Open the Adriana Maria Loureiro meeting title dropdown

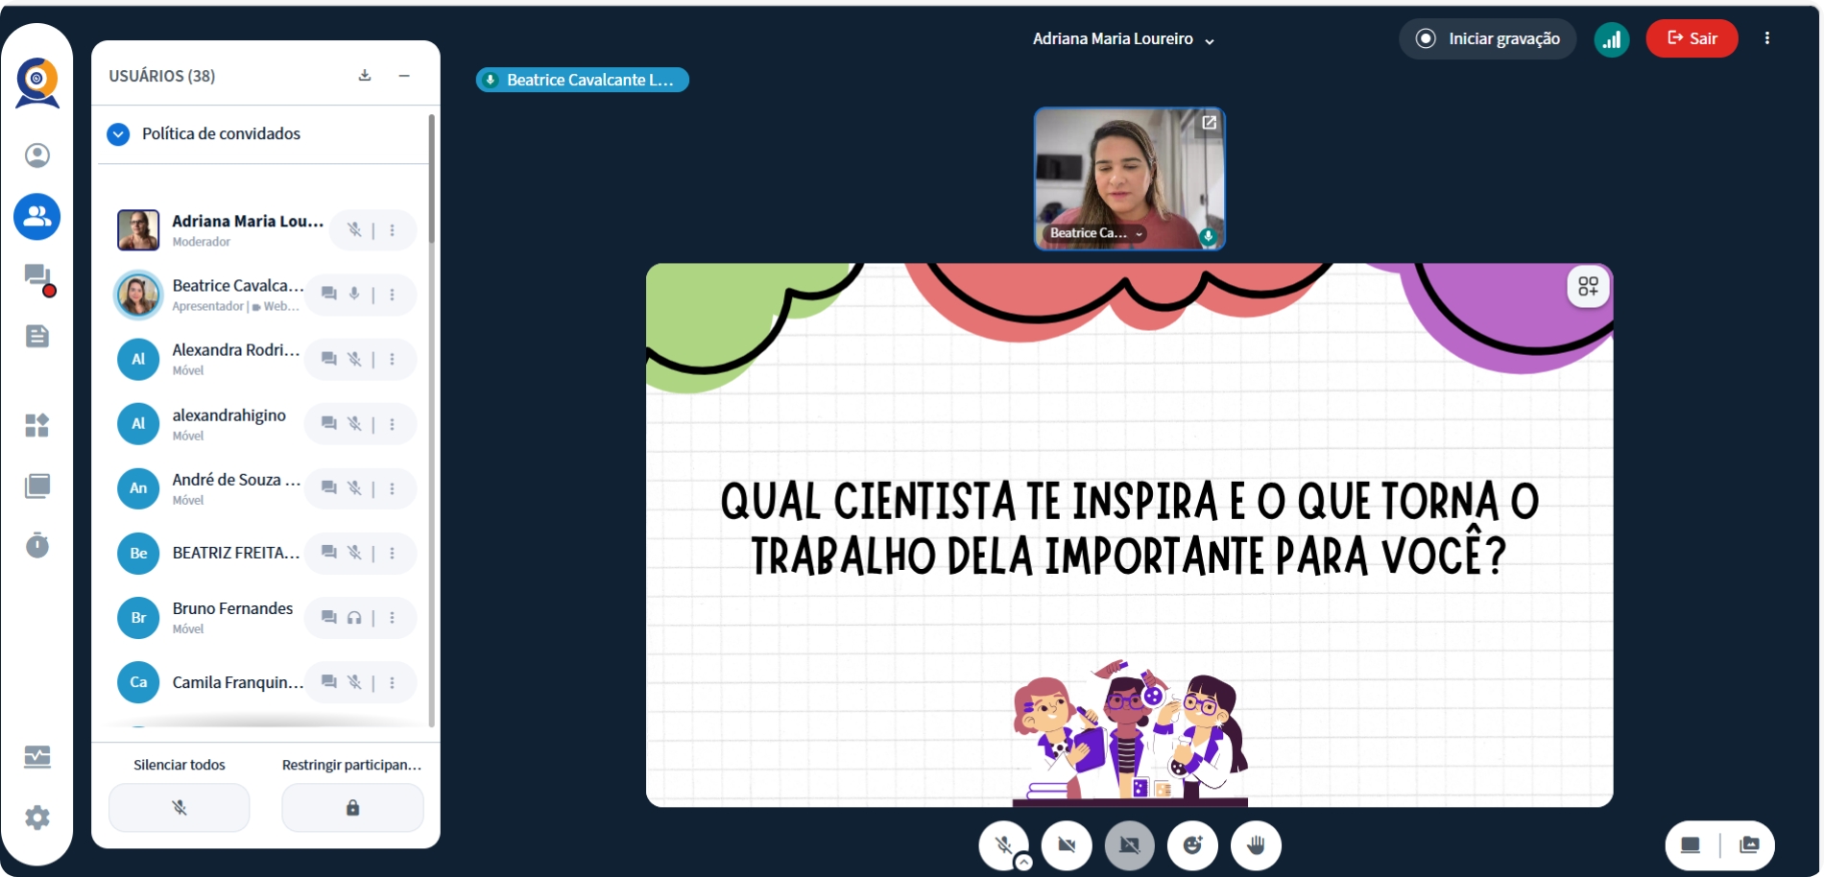1123,39
